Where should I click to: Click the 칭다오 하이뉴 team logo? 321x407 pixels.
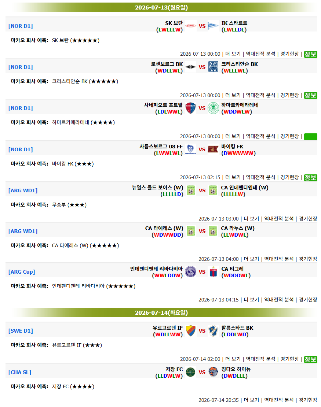point(213,372)
